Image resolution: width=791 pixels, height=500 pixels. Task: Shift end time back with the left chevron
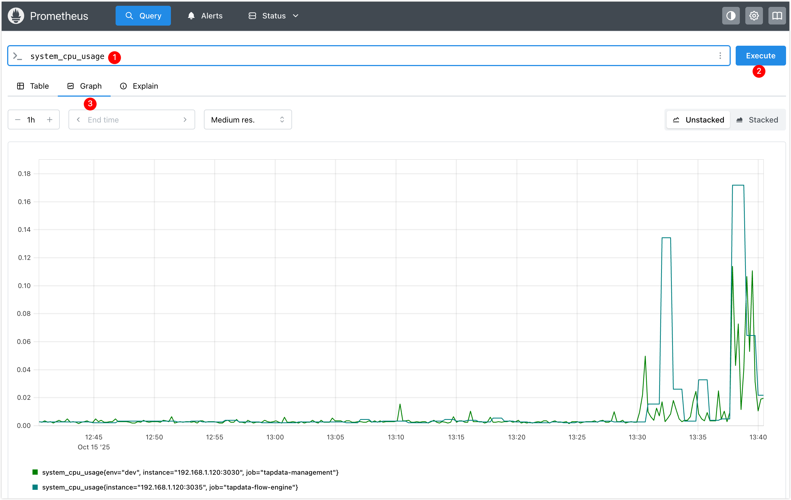pyautogui.click(x=78, y=119)
